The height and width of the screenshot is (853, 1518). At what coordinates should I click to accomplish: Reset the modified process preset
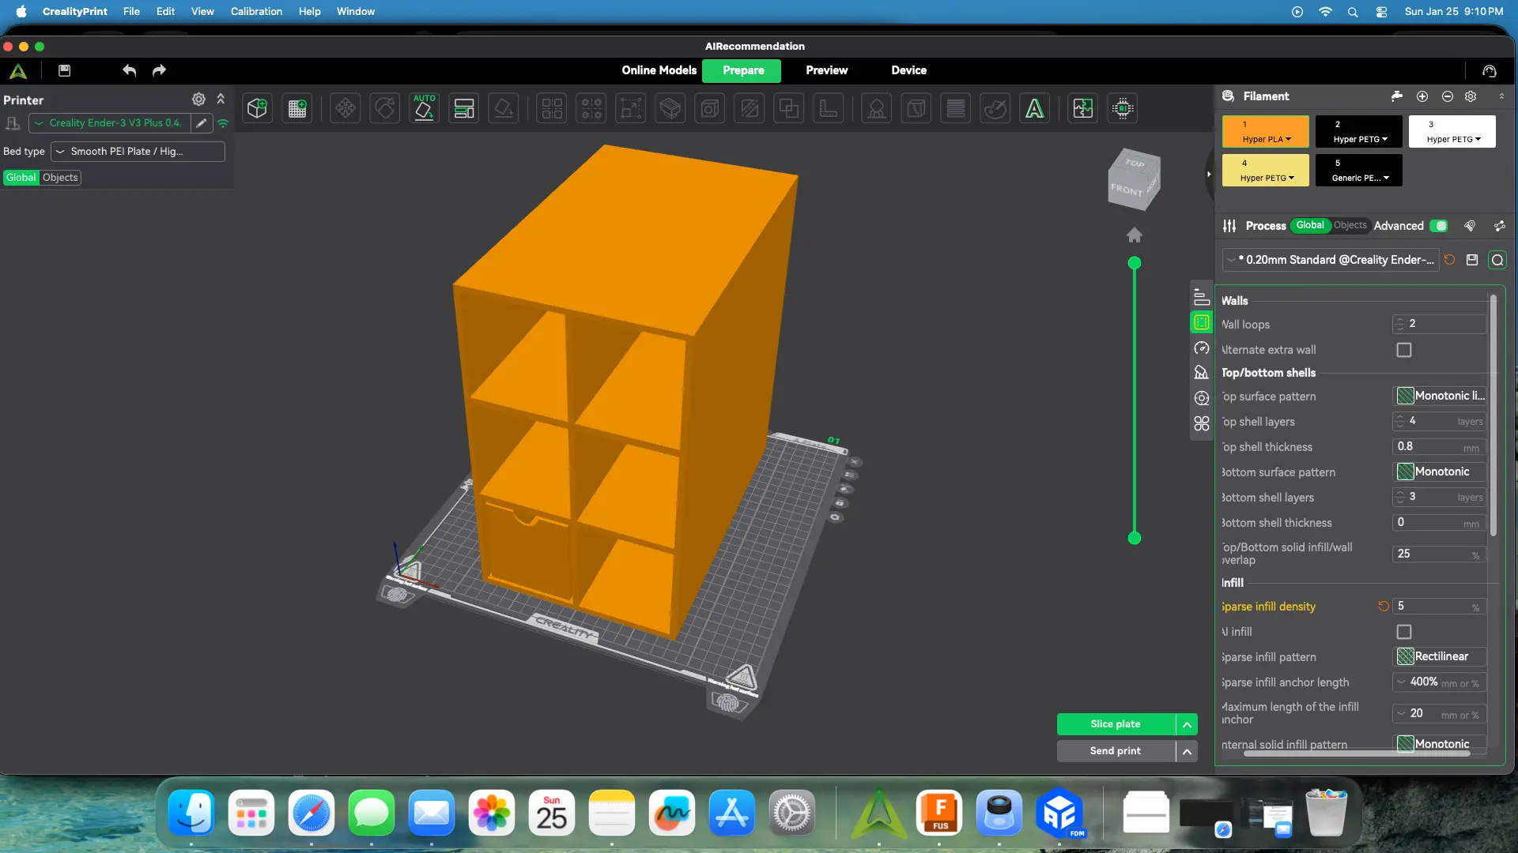1449,260
